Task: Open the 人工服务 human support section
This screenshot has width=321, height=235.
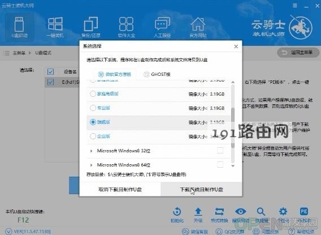Action: pyautogui.click(x=162, y=27)
